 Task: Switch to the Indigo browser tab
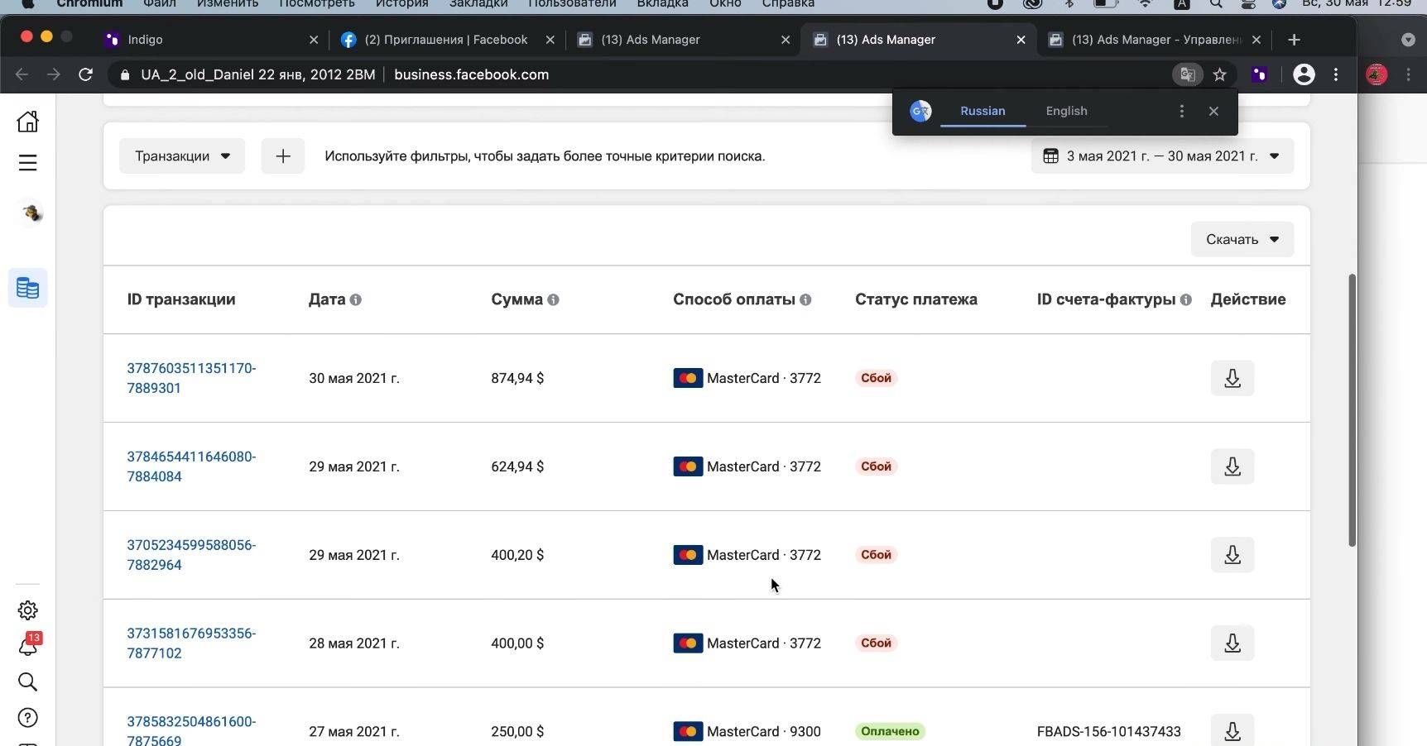[x=211, y=40]
